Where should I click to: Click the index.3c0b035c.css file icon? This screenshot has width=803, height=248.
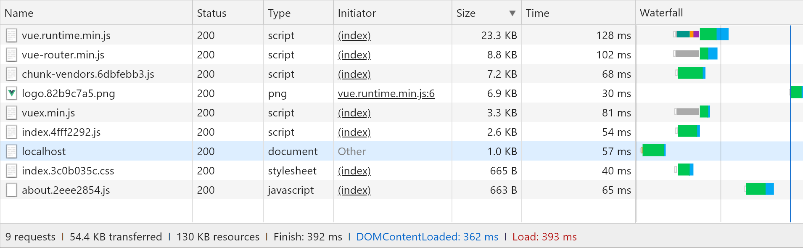[11, 171]
